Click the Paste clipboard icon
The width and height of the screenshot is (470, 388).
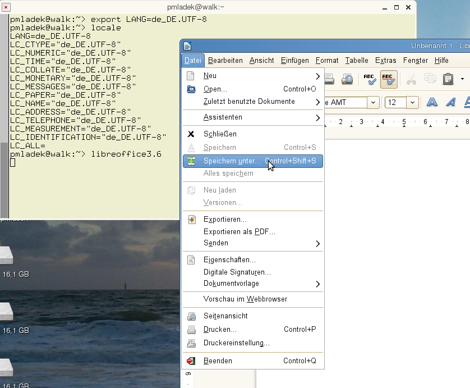pos(448,79)
